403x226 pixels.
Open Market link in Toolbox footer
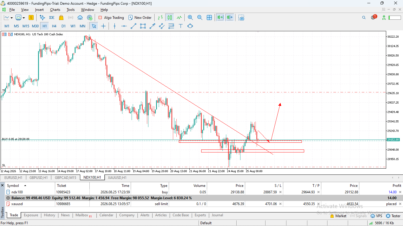click(338, 216)
